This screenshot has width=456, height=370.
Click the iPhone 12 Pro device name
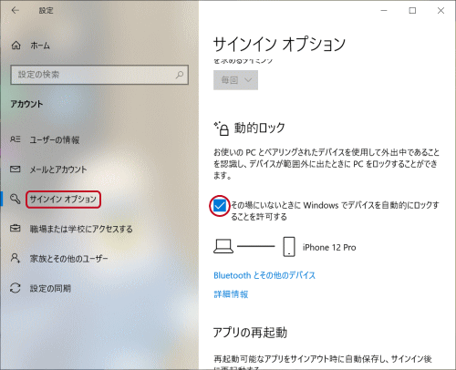click(329, 247)
